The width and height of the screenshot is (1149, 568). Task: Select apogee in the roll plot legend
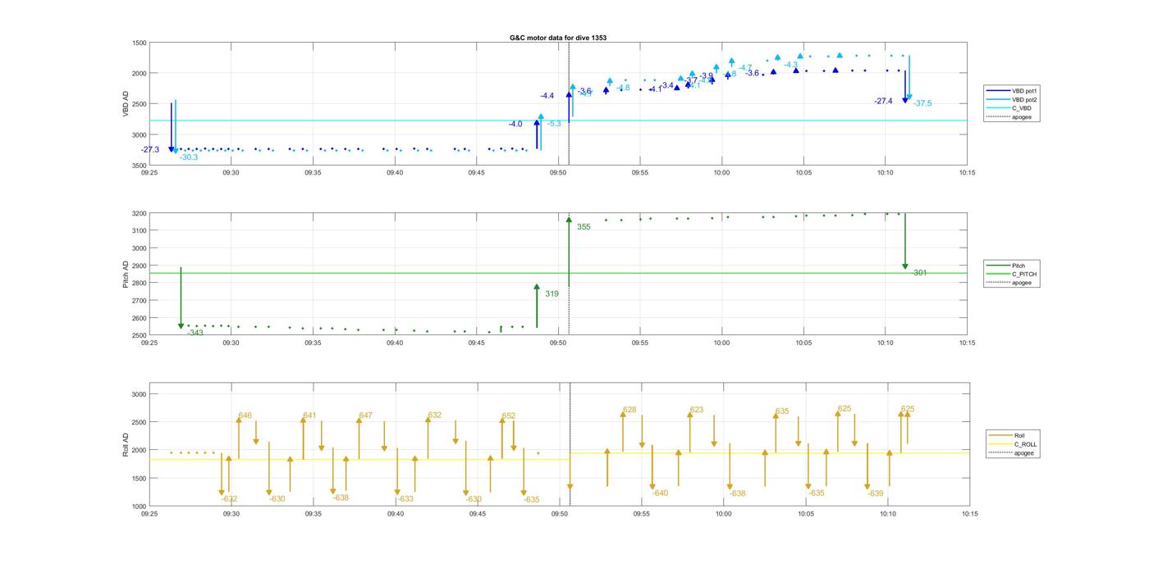point(1023,453)
